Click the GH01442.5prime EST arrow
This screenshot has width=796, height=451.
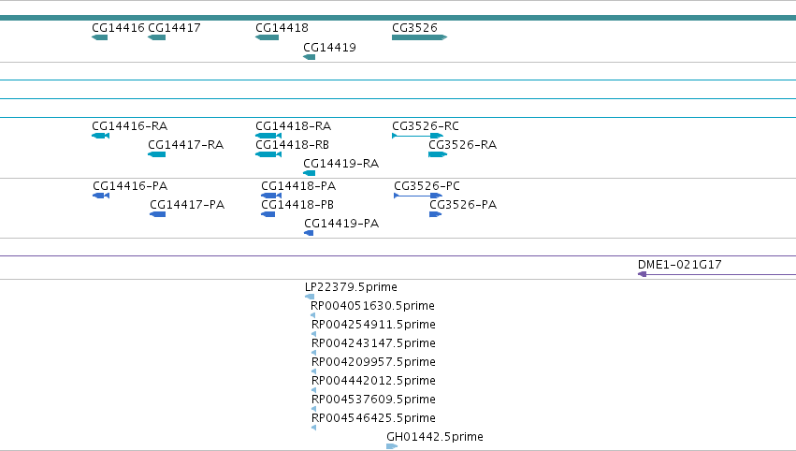[392, 446]
